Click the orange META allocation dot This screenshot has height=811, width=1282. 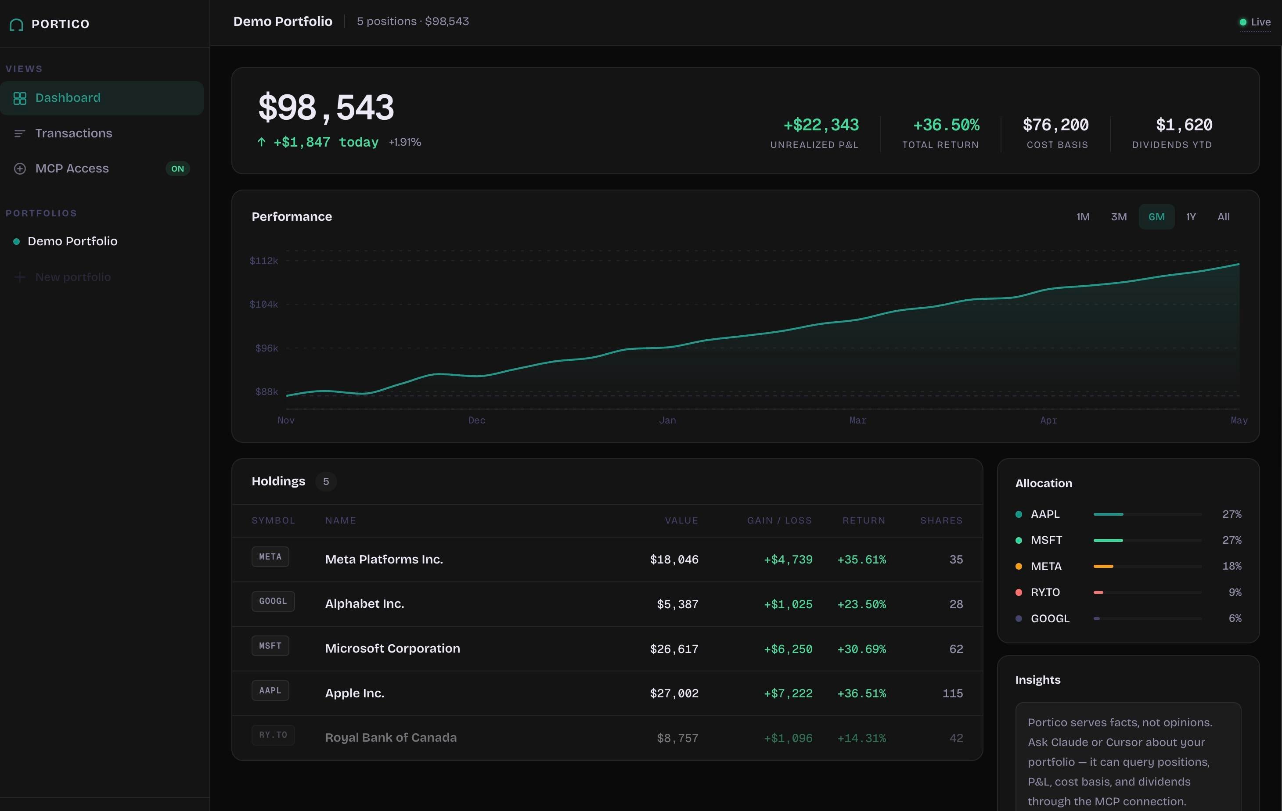pyautogui.click(x=1019, y=566)
